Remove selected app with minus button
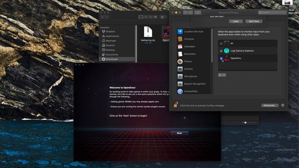The image size is (299, 168). 224,75
